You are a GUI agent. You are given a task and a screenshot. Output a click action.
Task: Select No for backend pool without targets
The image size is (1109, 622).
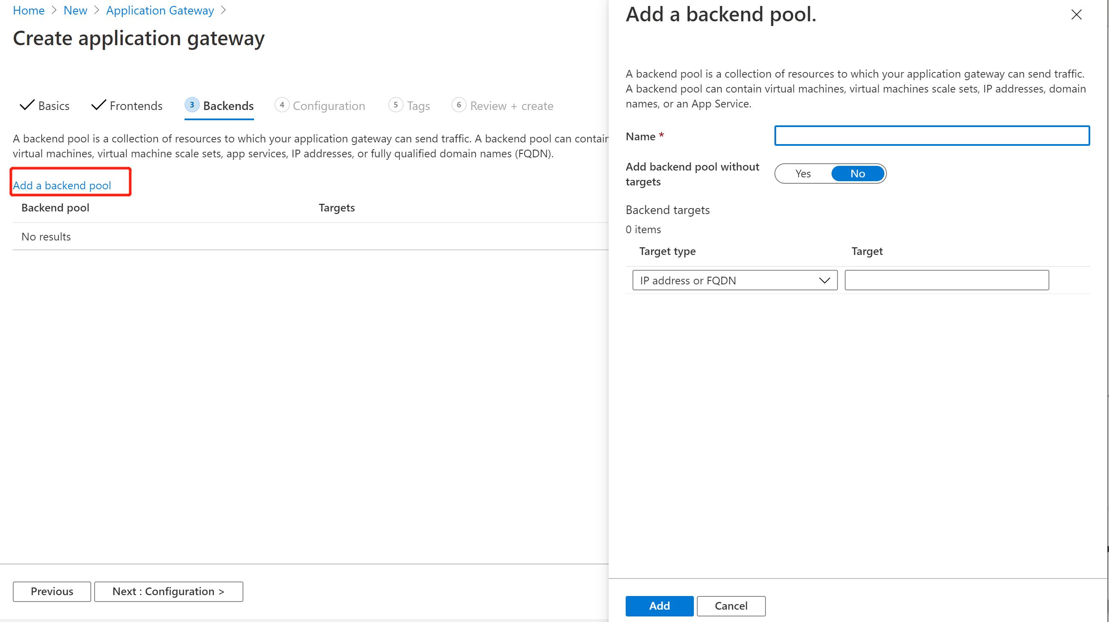pos(857,174)
